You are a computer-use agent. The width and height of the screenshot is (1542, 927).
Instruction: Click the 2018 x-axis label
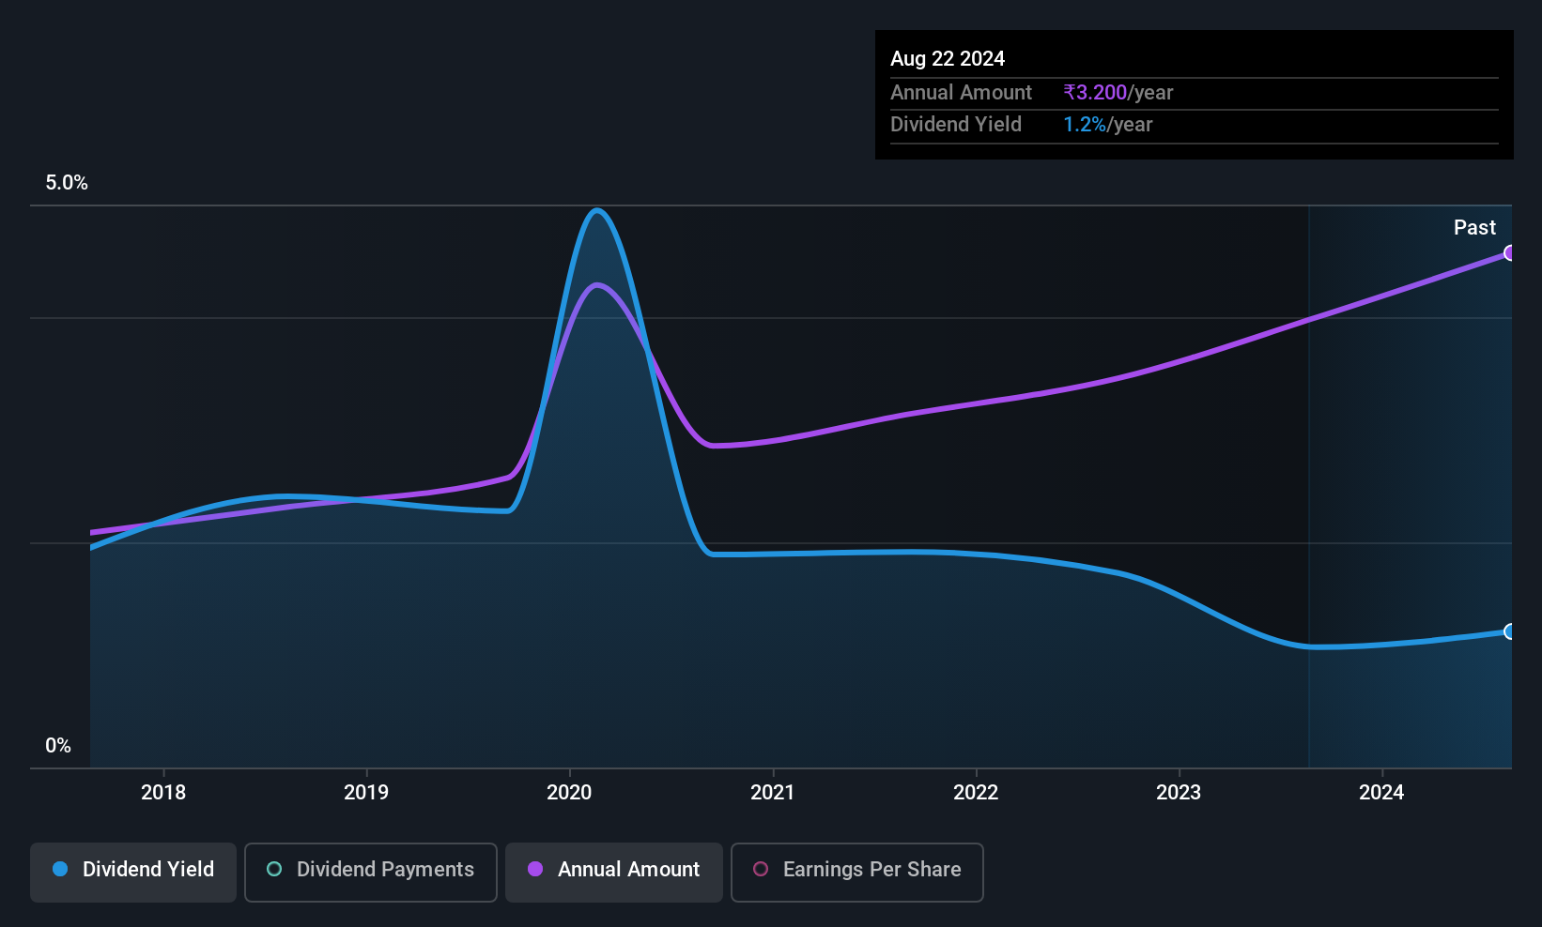pos(163,793)
